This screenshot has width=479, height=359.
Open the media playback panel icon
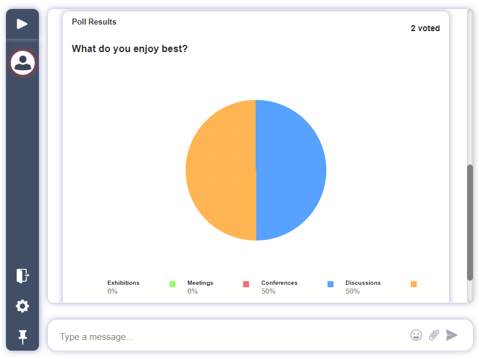click(22, 24)
